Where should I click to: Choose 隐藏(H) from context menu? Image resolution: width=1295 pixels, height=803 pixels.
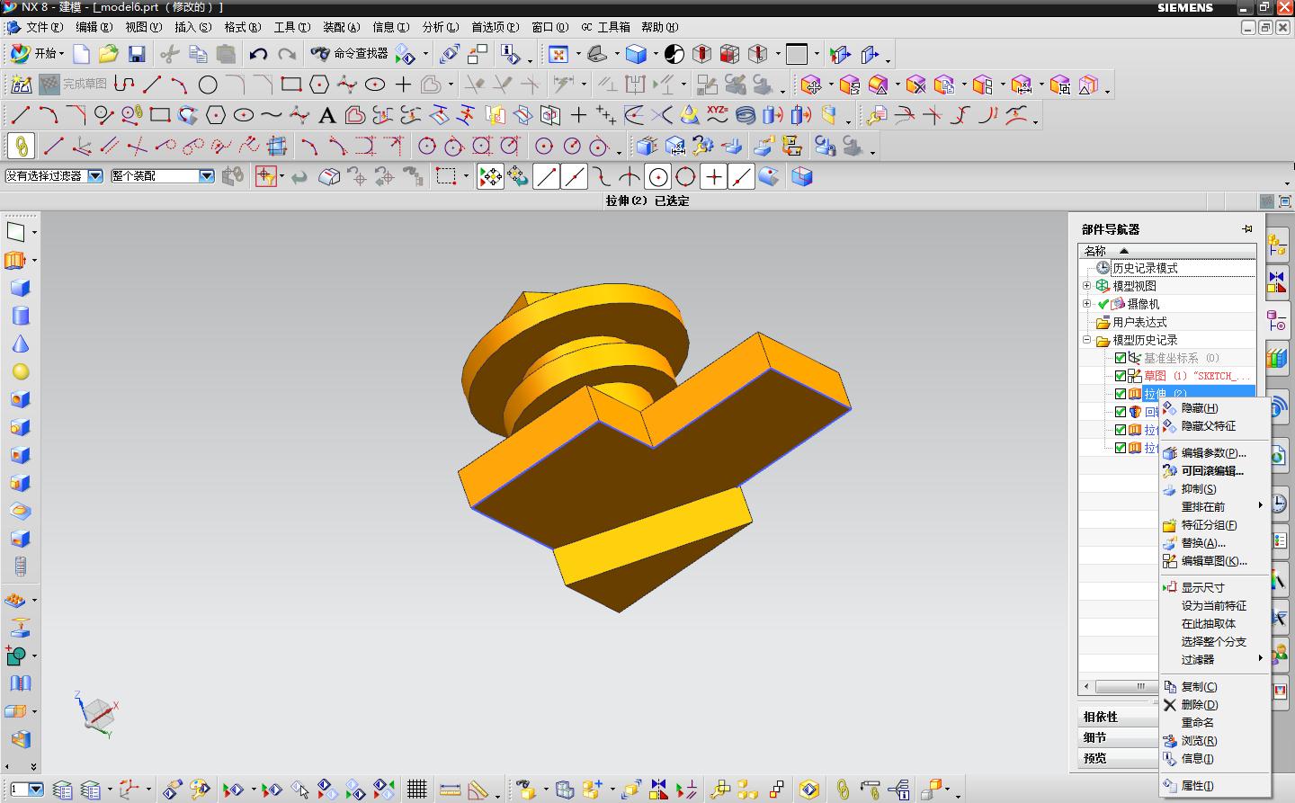(1214, 408)
